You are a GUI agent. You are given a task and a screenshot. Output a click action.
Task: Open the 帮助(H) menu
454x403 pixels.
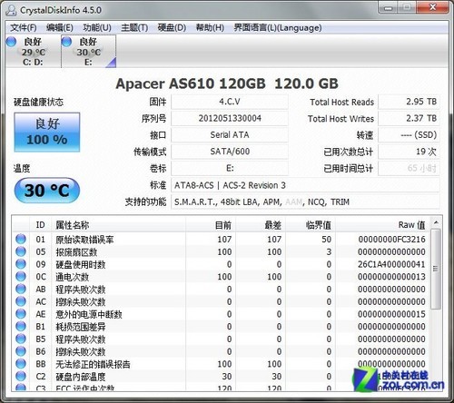tap(210, 28)
